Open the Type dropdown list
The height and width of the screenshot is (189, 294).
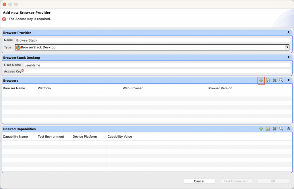[287, 47]
